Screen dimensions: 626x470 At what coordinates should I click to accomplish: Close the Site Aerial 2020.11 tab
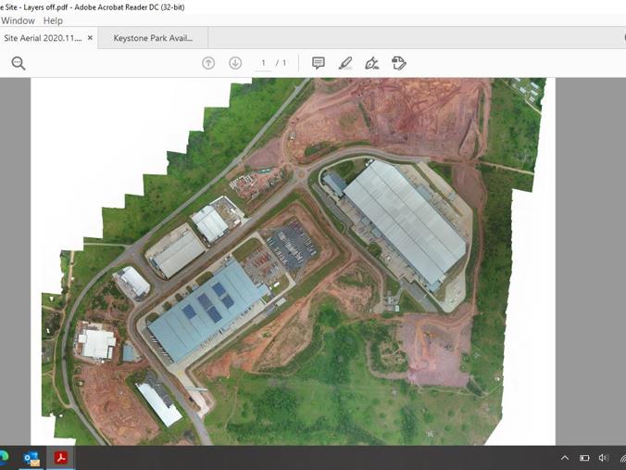(90, 39)
